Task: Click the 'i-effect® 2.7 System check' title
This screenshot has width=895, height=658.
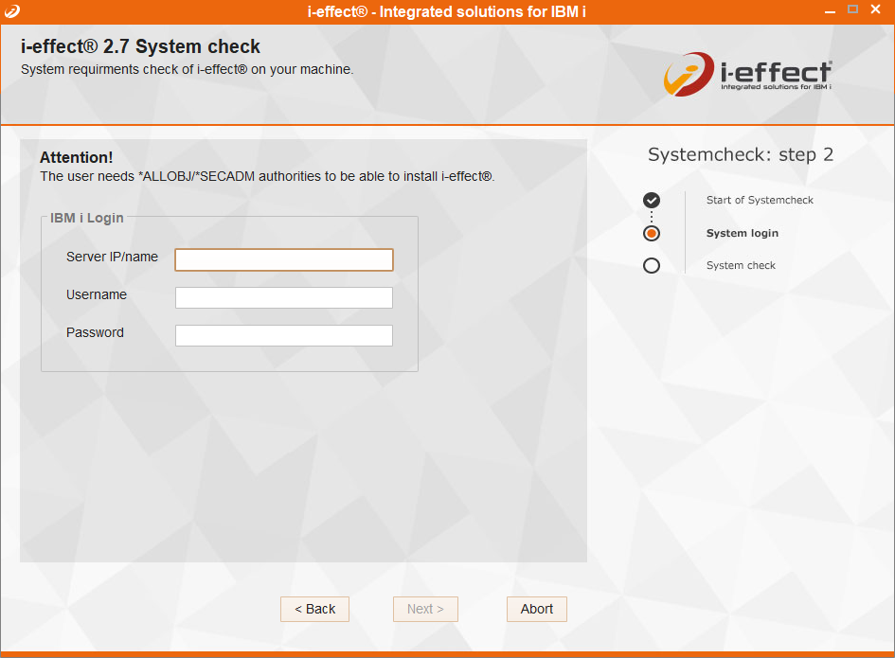Action: pos(140,46)
